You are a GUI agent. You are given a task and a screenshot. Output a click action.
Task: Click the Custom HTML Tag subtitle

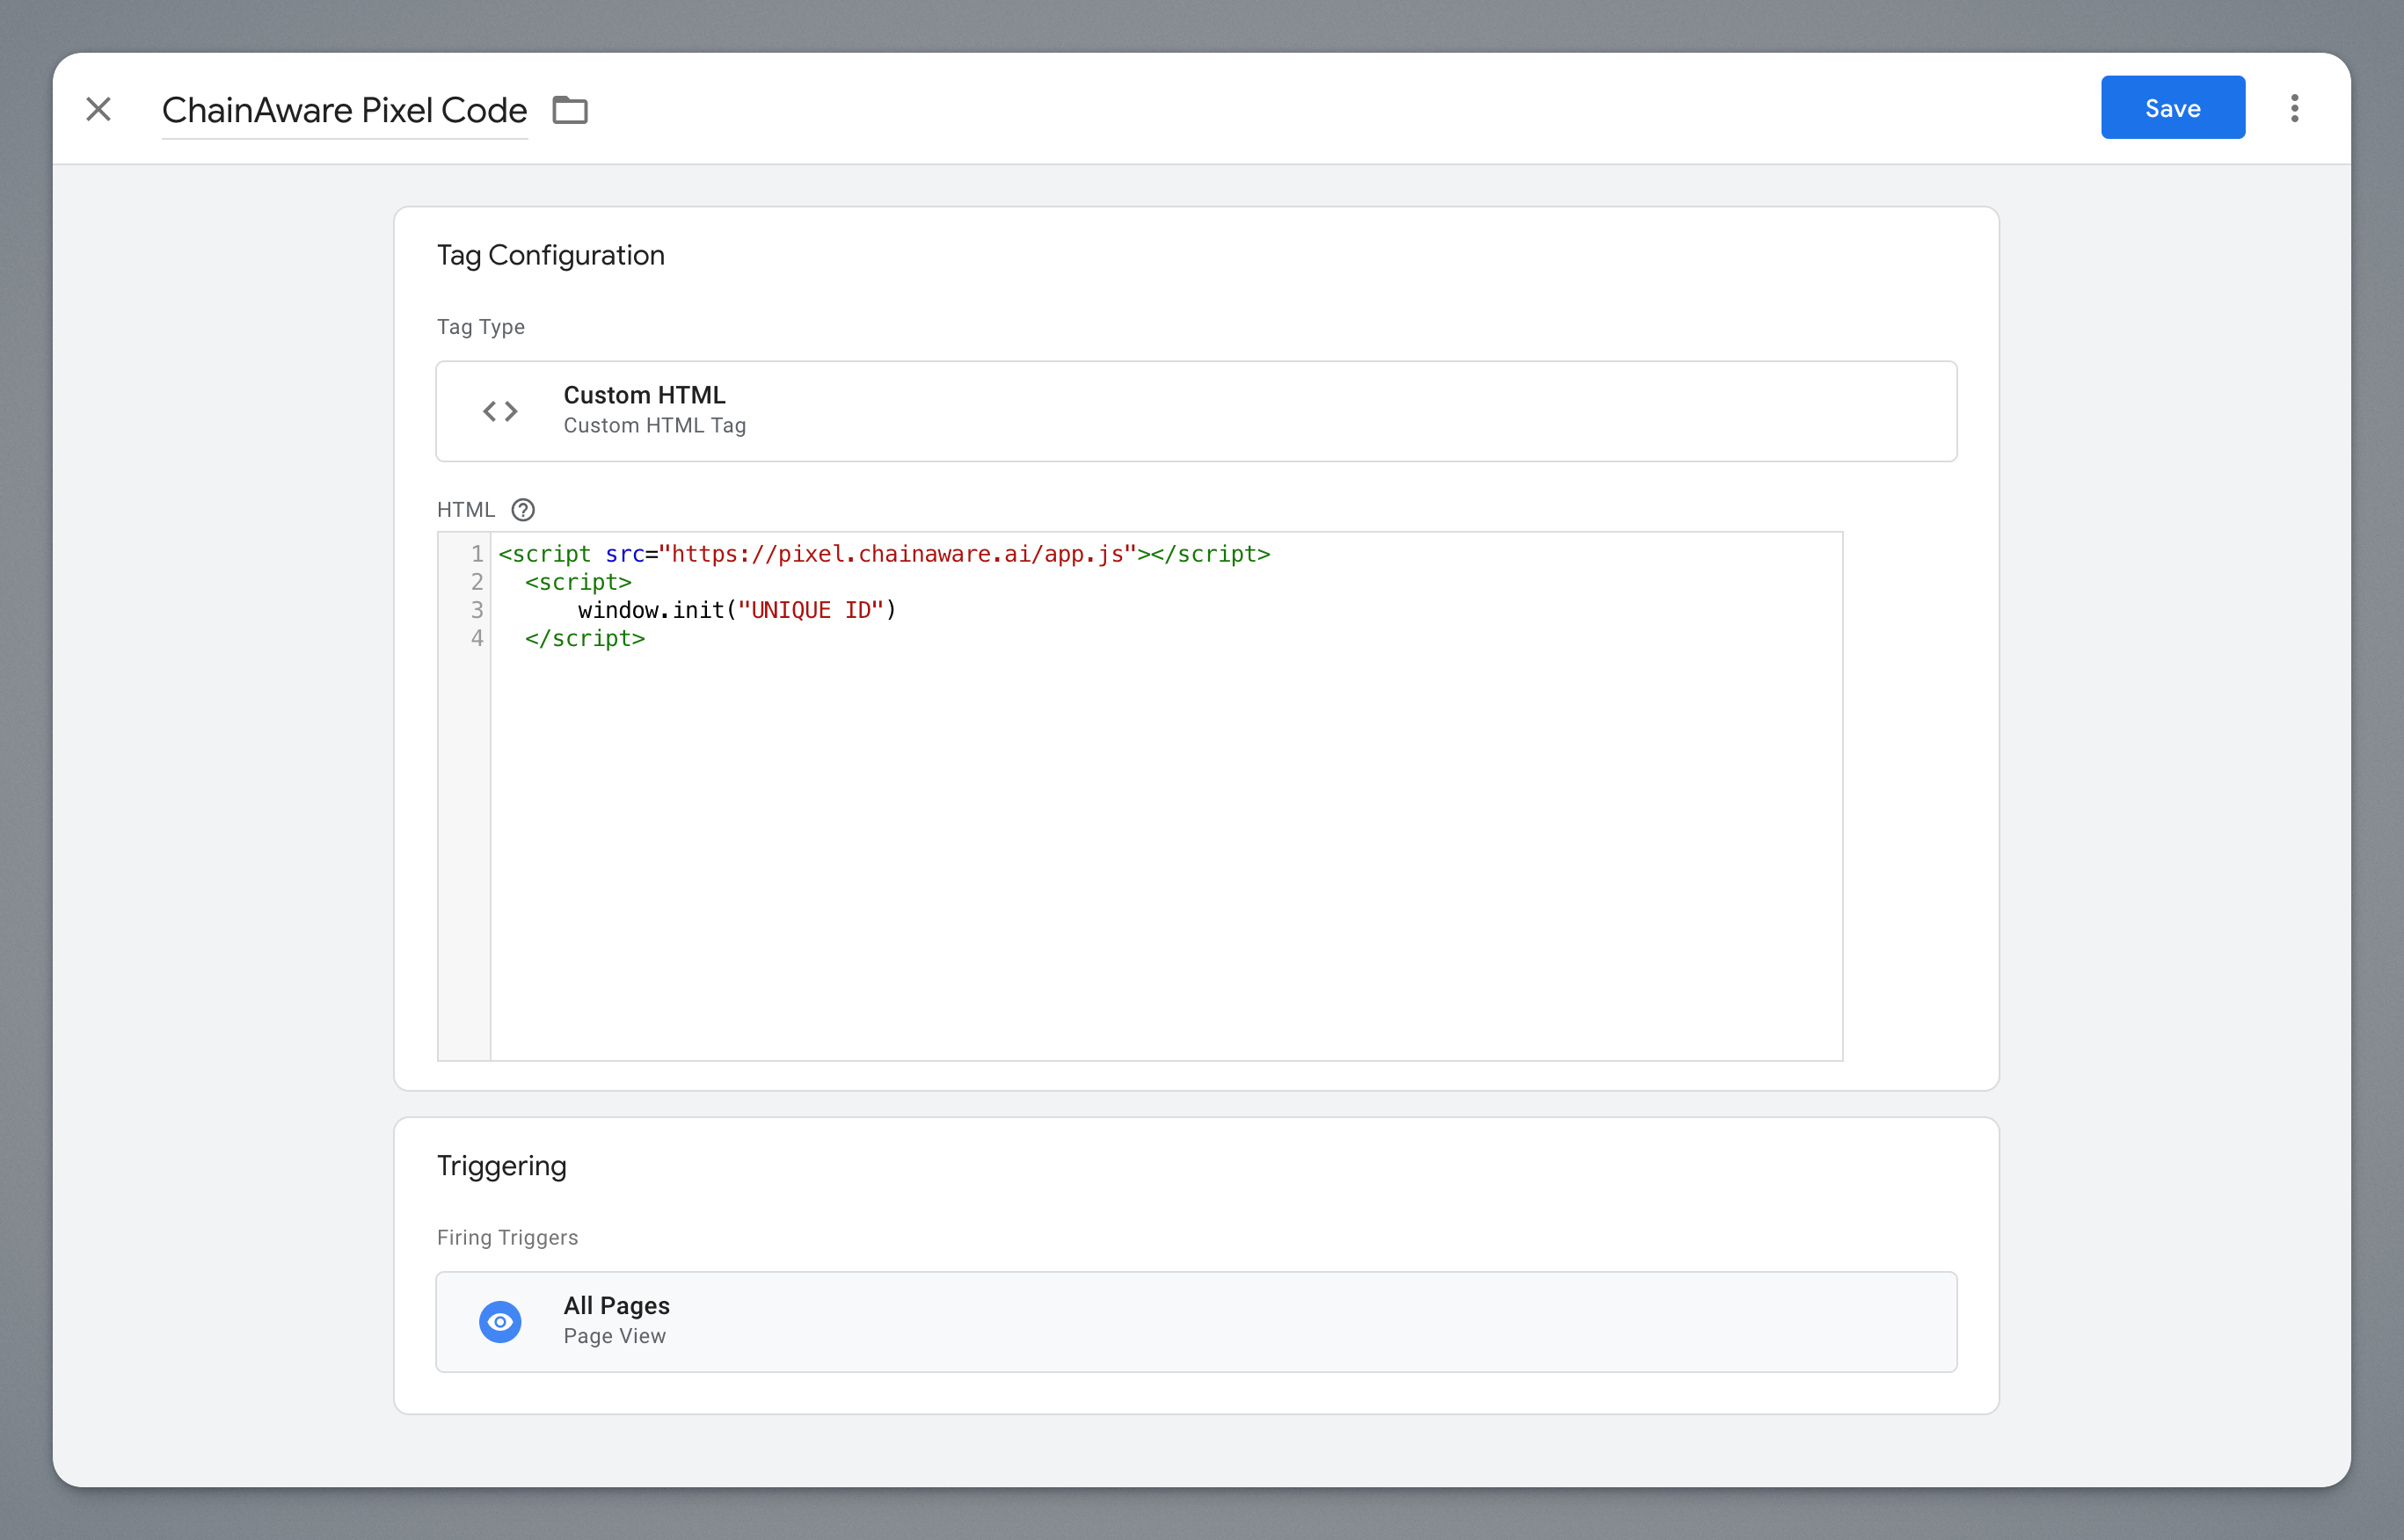coord(655,425)
